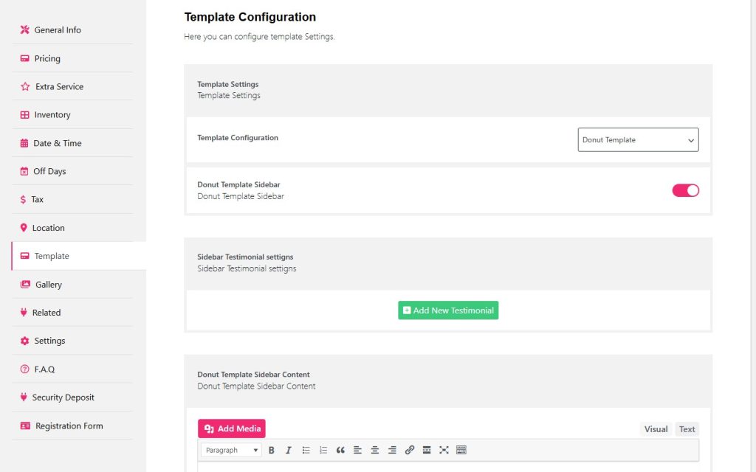756x472 pixels.
Task: Open the Donut Template dropdown
Action: (x=638, y=140)
